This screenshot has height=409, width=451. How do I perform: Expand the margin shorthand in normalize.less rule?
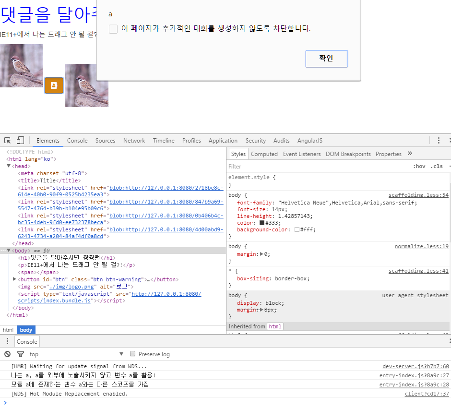pyautogui.click(x=261, y=254)
